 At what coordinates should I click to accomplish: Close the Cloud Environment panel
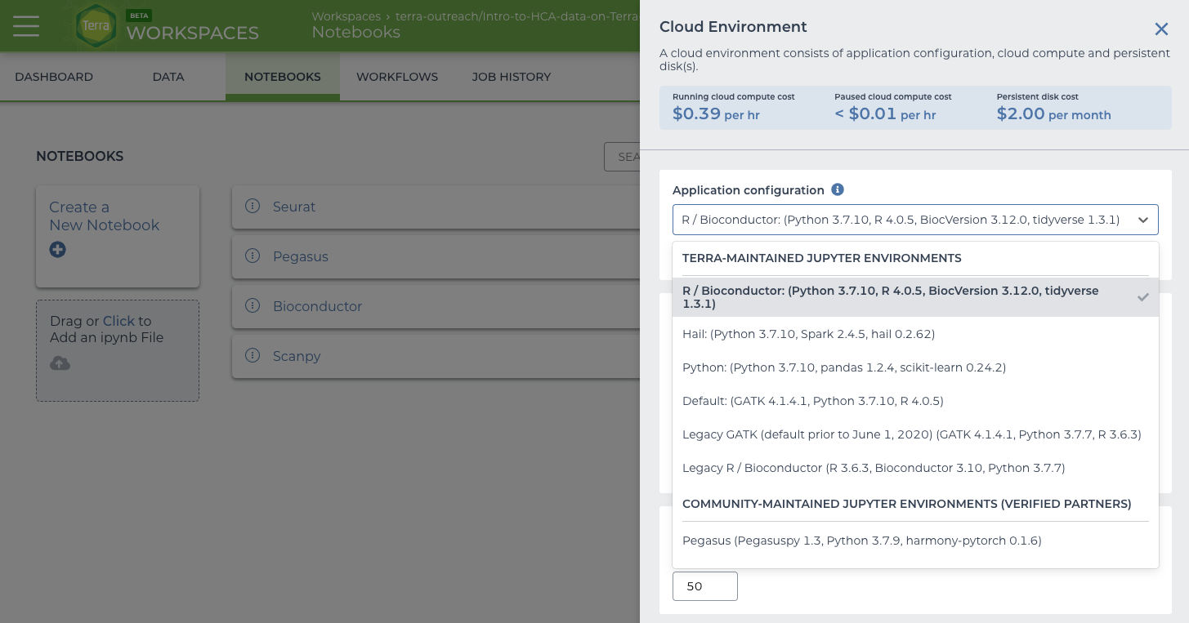point(1161,29)
